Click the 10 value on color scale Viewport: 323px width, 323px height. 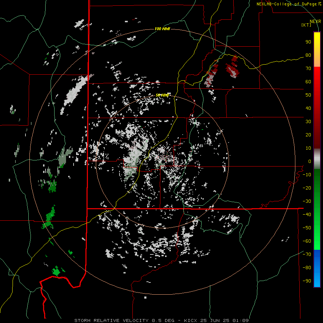(x=308, y=148)
